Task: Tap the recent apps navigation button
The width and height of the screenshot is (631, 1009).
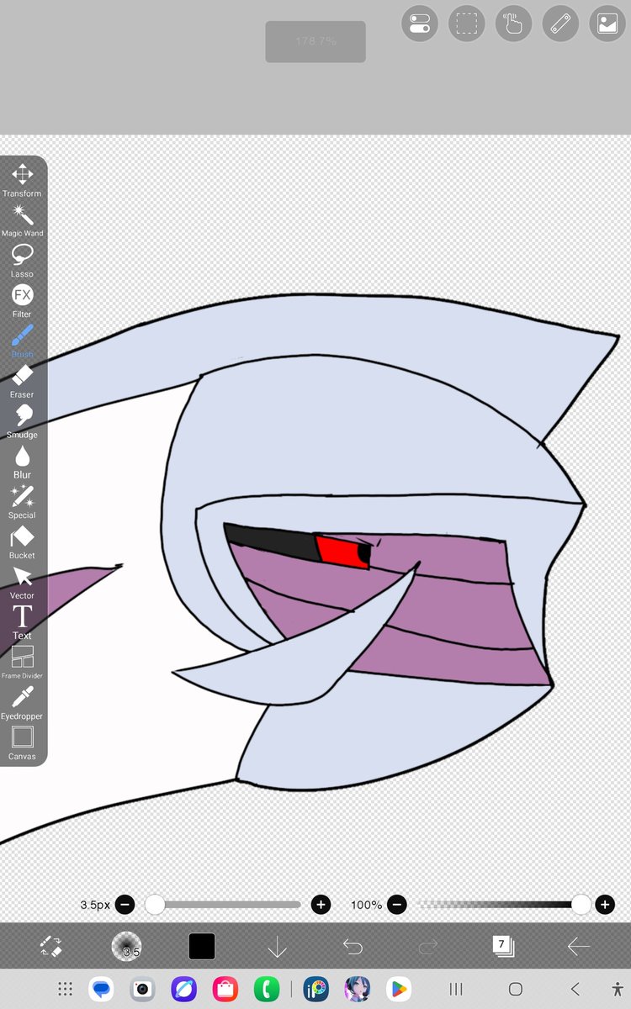Action: point(456,990)
